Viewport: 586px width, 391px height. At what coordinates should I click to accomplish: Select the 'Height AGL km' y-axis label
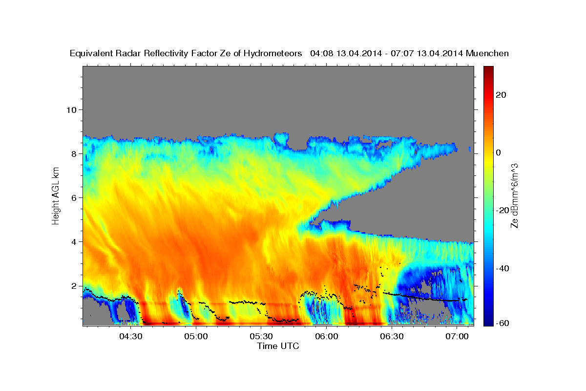tap(56, 196)
